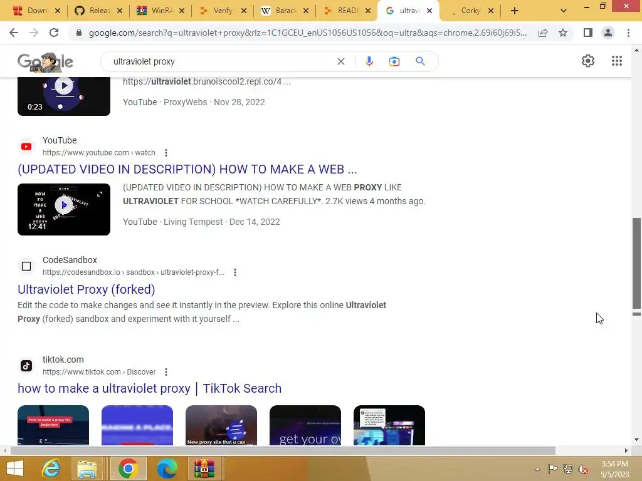Share this page icon in address bar
This screenshot has width=642, height=481.
543,33
